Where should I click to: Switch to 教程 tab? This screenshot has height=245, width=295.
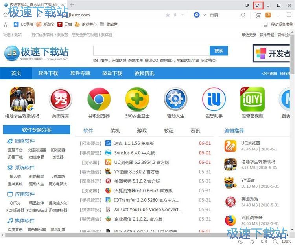[169, 131]
